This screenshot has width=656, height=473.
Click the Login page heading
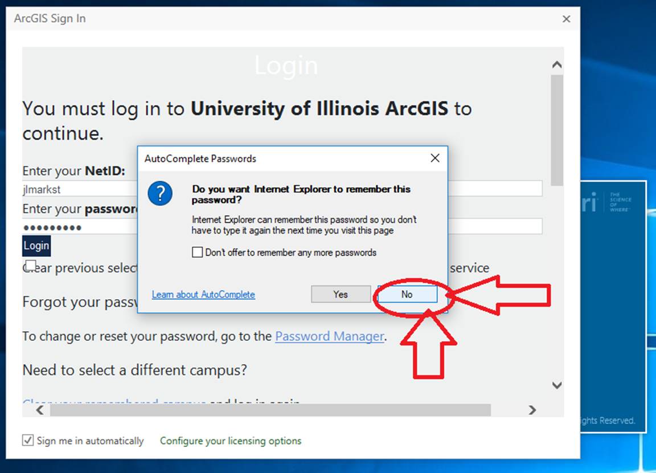click(286, 66)
